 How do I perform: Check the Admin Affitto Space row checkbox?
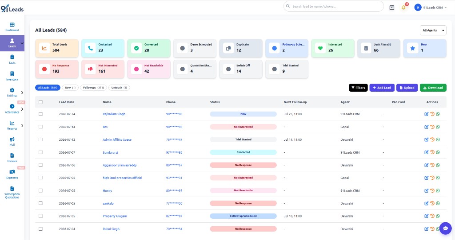tap(40, 139)
